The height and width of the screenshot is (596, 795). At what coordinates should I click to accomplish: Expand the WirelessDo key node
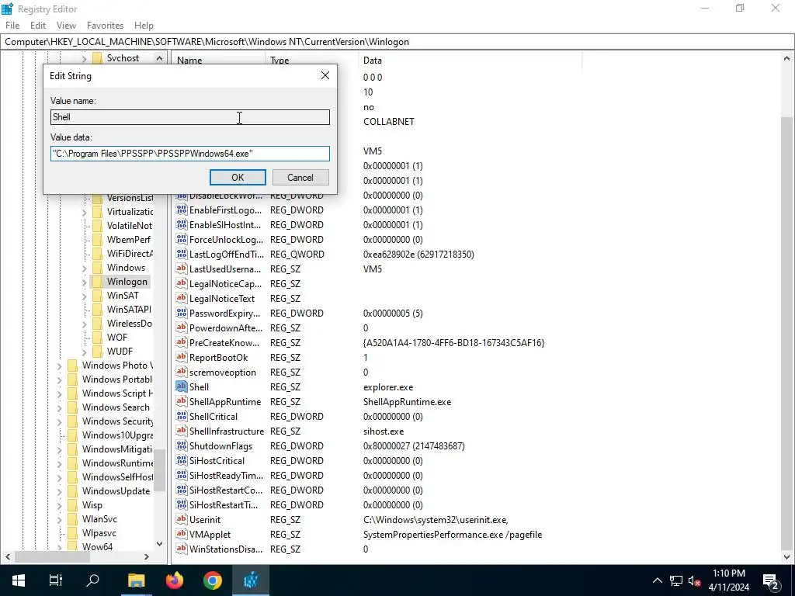tap(84, 324)
